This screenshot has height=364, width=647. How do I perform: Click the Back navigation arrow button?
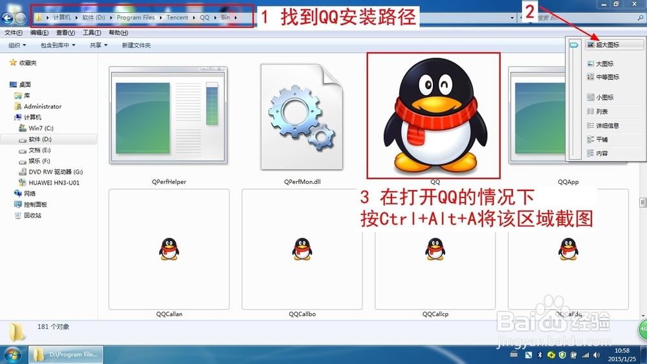(x=7, y=17)
